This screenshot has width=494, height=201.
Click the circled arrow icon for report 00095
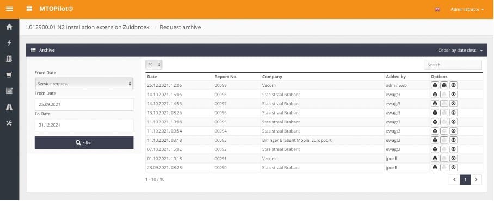pos(453,122)
